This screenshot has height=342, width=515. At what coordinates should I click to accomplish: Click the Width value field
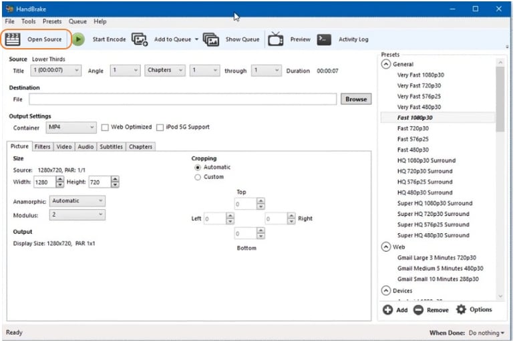pyautogui.click(x=45, y=182)
